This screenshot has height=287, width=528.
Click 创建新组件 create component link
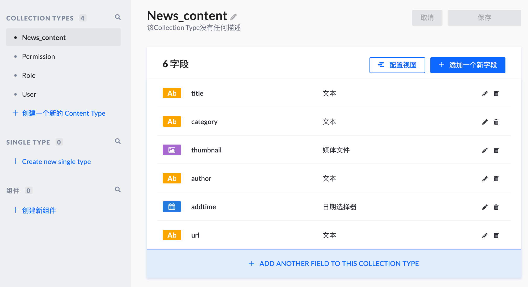point(39,211)
